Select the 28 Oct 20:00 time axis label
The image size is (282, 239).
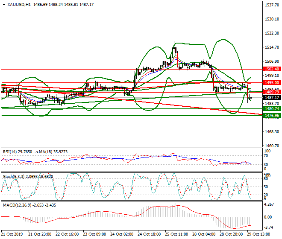[231, 234]
